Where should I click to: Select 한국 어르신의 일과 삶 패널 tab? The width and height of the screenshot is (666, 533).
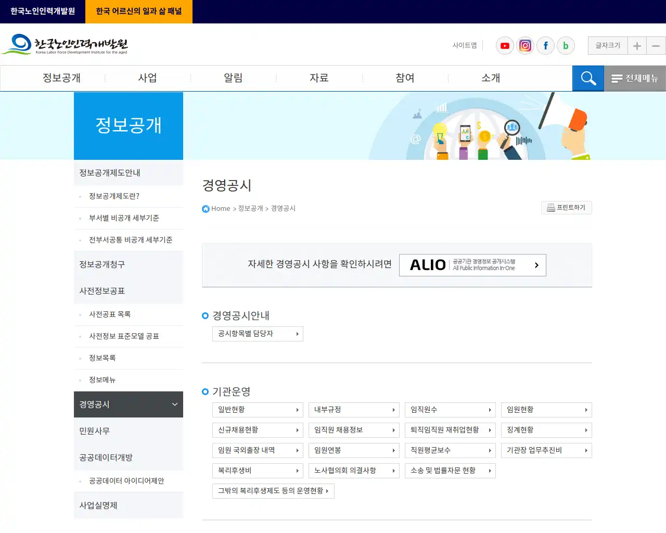139,11
